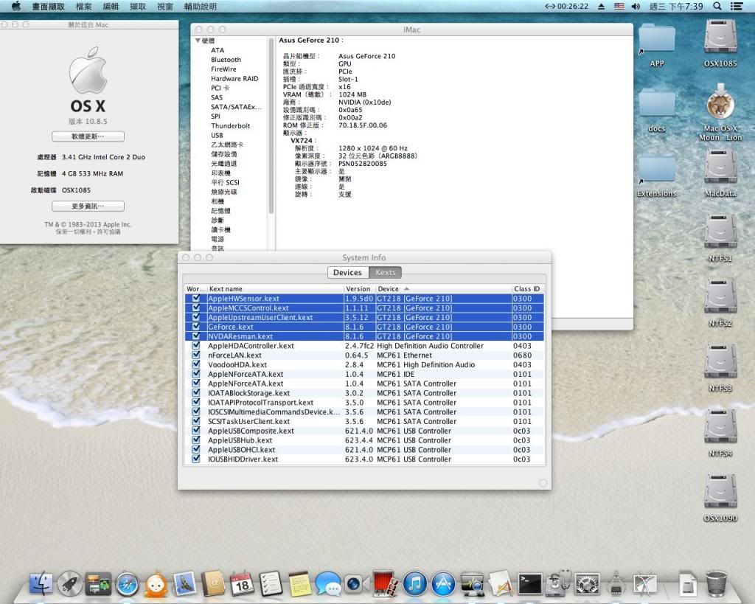Open Terminal black window icon in dock

[529, 583]
